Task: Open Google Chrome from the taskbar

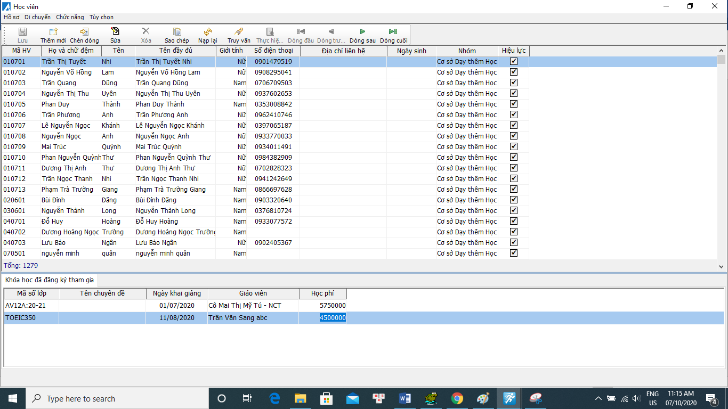Action: pyautogui.click(x=457, y=398)
